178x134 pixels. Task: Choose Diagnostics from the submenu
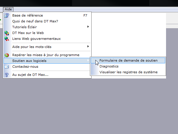coord(128,66)
